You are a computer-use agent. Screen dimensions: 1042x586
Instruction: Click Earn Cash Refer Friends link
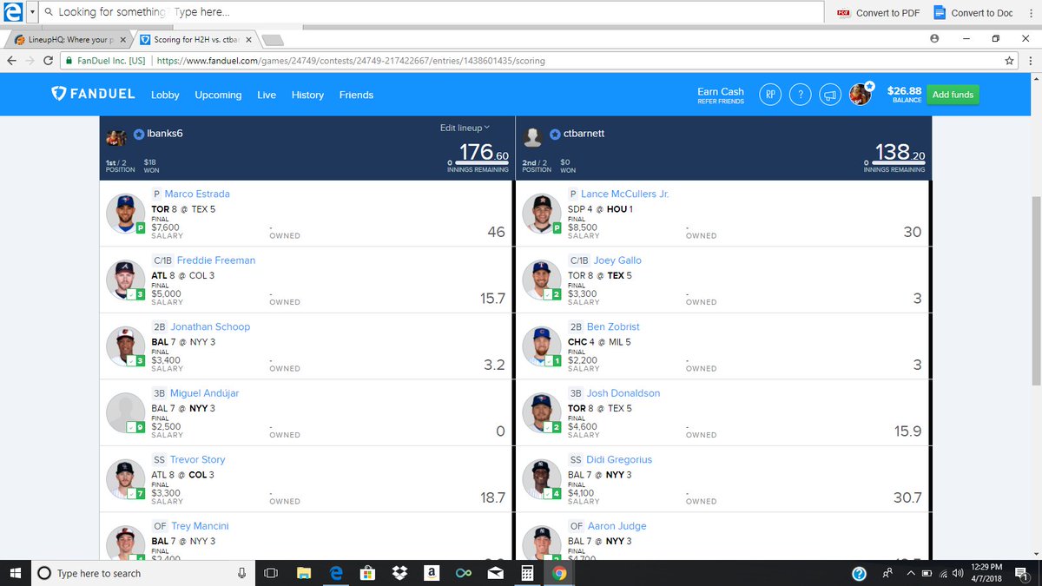[x=721, y=95]
